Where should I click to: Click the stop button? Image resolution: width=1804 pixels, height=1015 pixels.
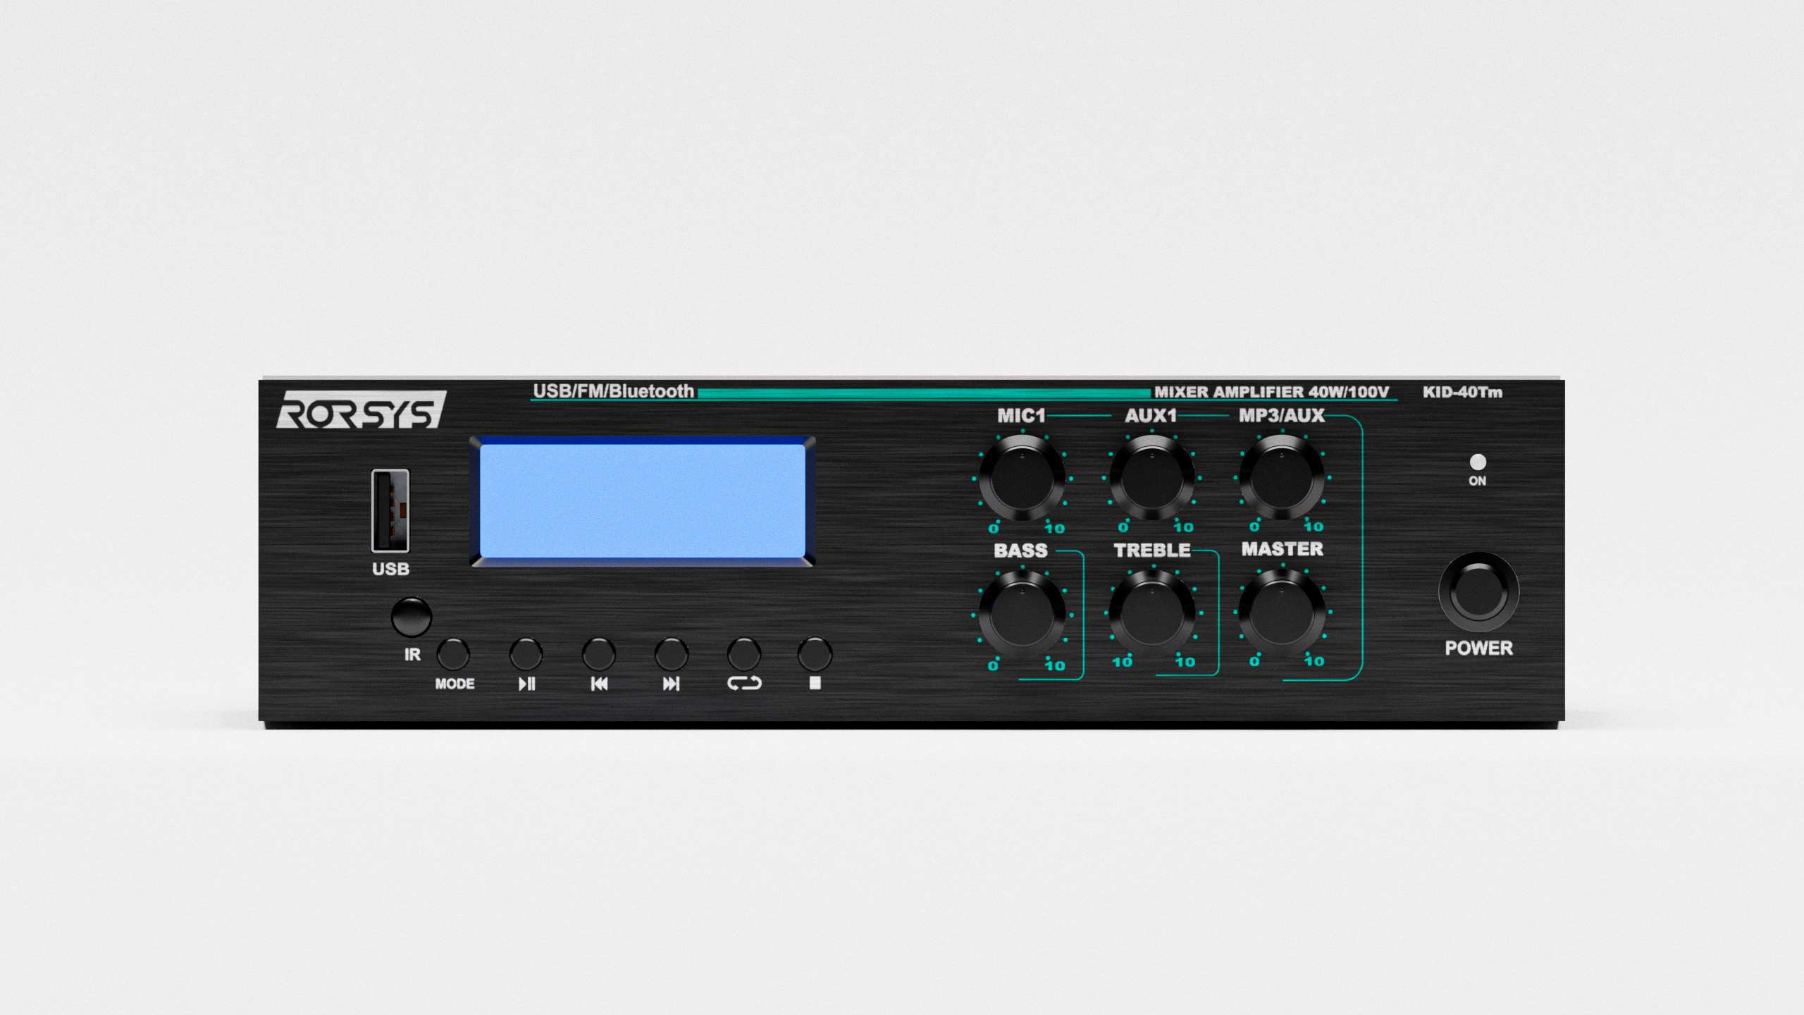pyautogui.click(x=815, y=654)
